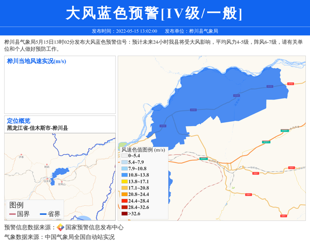
Task: Click the 佳木斯 city marker on overview map
Action: point(48,178)
